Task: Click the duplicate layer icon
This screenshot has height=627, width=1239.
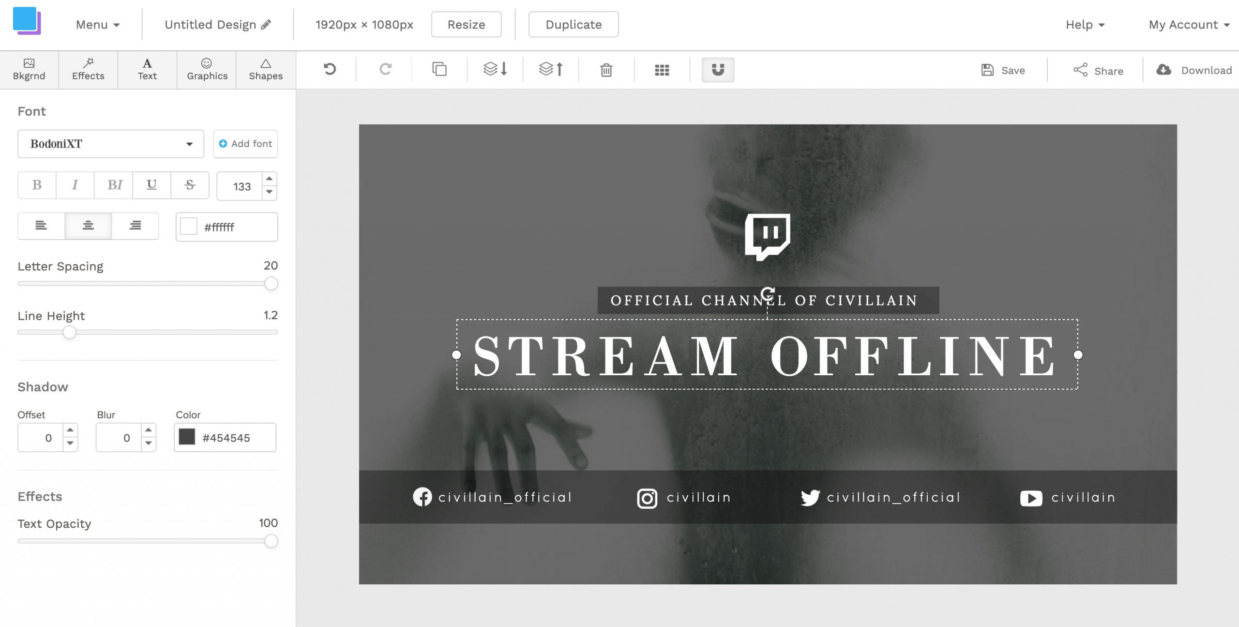Action: tap(439, 70)
